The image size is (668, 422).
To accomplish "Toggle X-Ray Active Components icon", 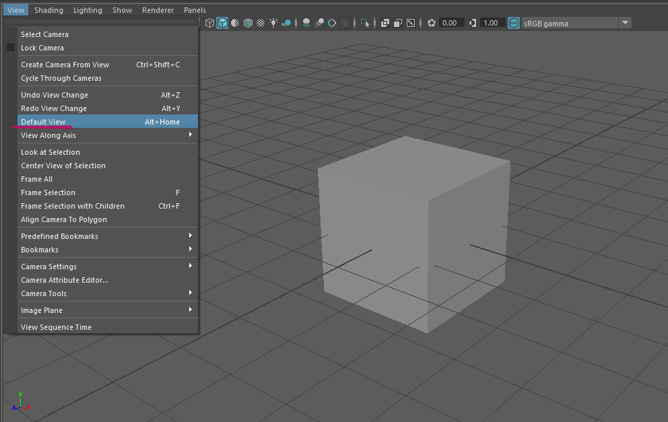I will (398, 23).
